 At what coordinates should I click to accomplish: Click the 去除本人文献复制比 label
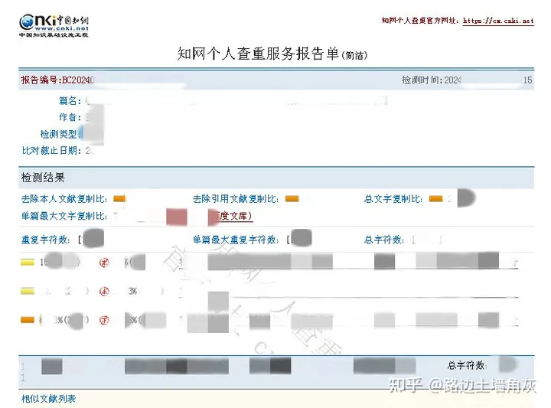pyautogui.click(x=64, y=199)
